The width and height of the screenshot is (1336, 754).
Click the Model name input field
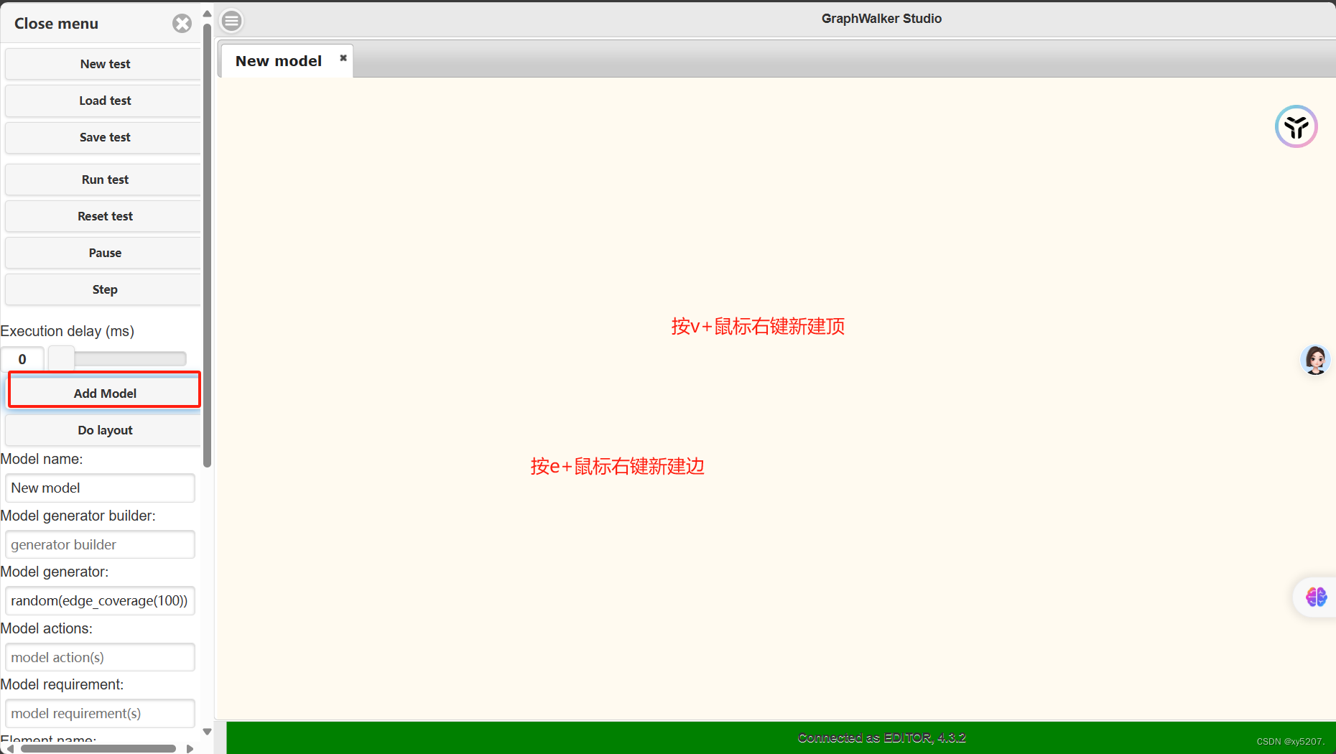(x=100, y=488)
